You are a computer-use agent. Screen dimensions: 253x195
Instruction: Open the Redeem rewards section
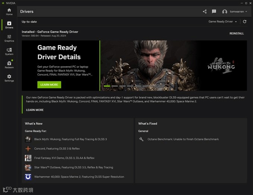(x=9, y=65)
